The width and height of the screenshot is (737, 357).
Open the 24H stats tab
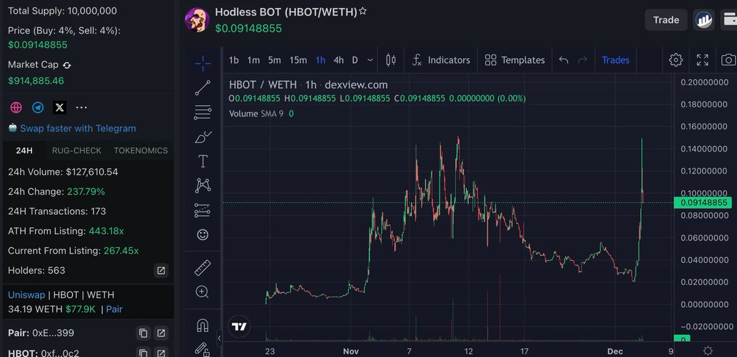pos(24,150)
